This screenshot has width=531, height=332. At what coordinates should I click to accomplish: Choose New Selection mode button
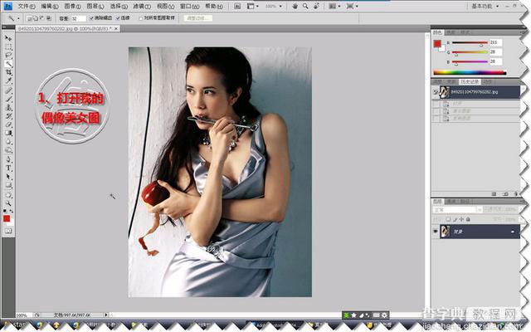(x=29, y=18)
